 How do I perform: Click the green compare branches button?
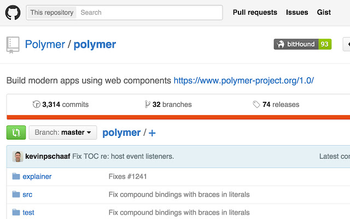(16, 132)
